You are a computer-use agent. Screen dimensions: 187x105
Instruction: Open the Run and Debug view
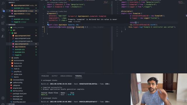(3, 17)
